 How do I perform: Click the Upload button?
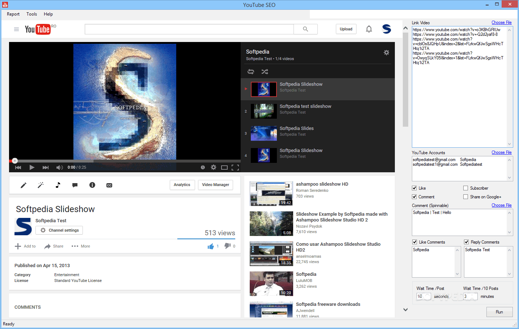tap(346, 29)
